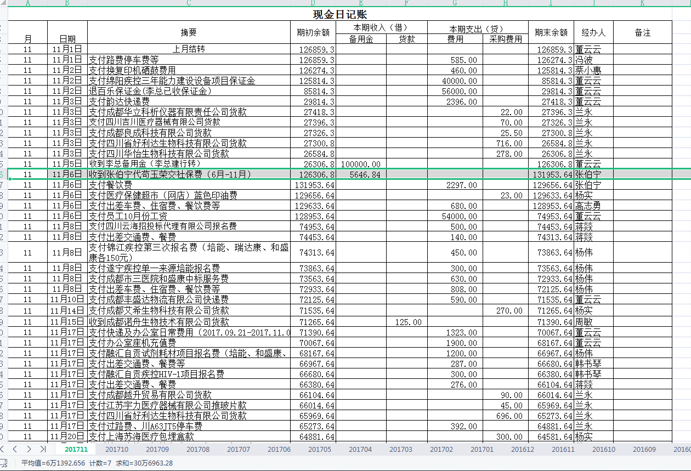Open sheet tab 201612
Viewport: 691px width, 471px height.
click(x=523, y=449)
